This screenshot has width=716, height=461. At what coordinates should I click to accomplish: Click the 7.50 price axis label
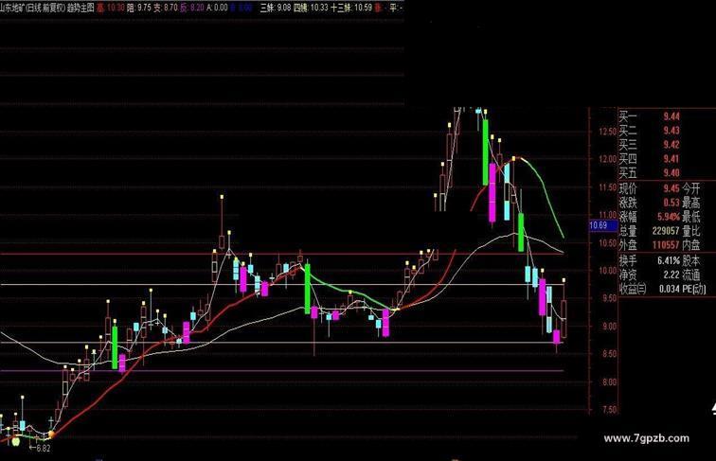click(x=610, y=410)
